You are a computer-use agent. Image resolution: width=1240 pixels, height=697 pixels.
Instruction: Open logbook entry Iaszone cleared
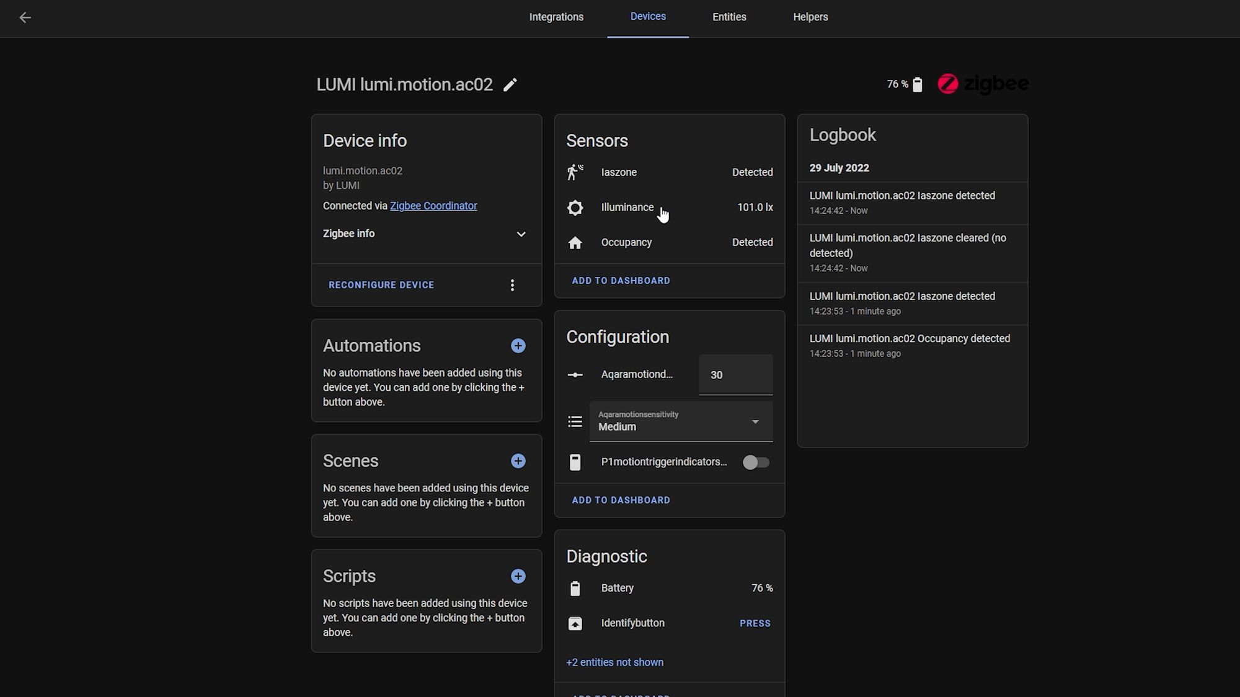pyautogui.click(x=913, y=253)
